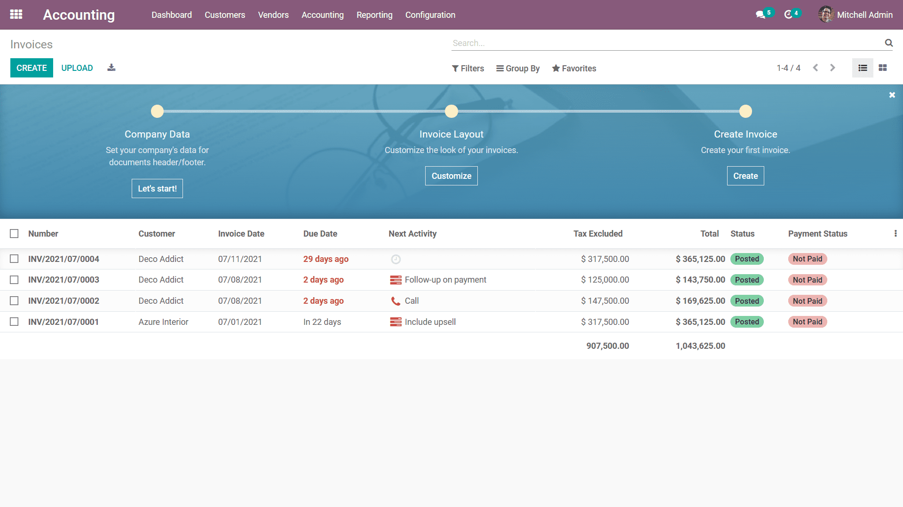The image size is (903, 507).
Task: Click '29 days ago' due date
Action: click(326, 259)
